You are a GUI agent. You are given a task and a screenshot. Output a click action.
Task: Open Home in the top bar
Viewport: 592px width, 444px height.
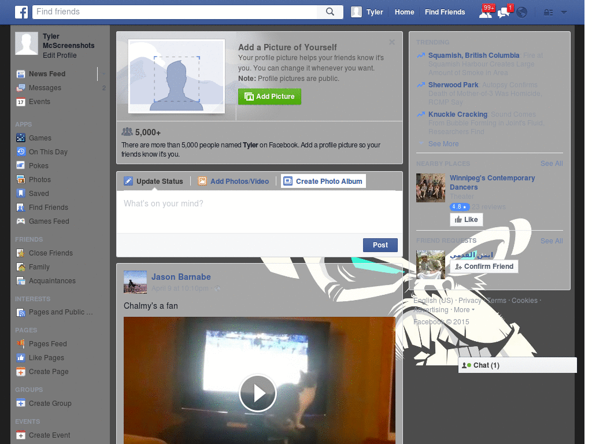click(404, 12)
